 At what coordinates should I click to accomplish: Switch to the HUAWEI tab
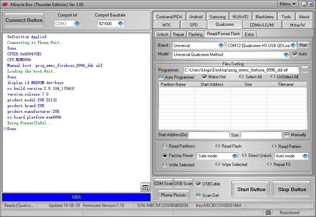pyautogui.click(x=241, y=17)
